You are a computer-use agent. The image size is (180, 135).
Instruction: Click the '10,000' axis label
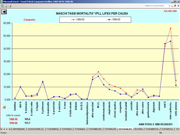pyautogui.click(x=7, y=87)
